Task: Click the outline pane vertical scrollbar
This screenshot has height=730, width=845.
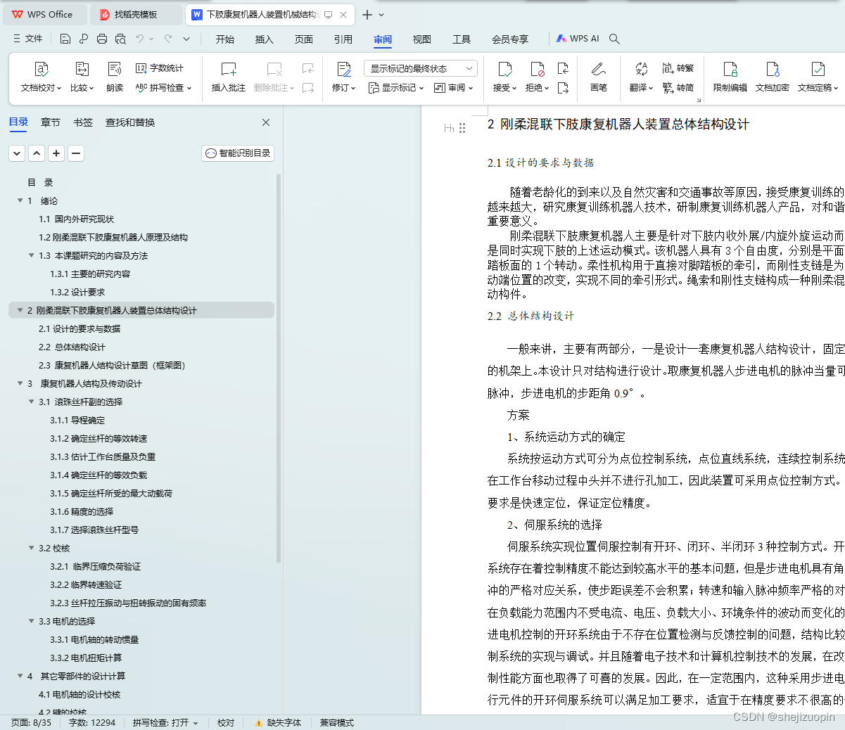Action: pyautogui.click(x=279, y=369)
